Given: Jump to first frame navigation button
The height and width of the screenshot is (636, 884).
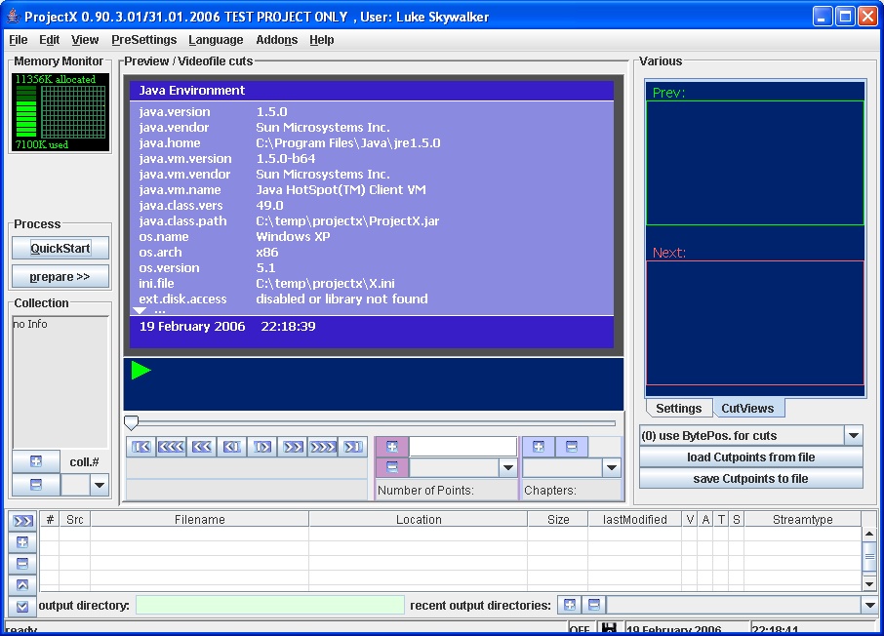Looking at the screenshot, I should (141, 447).
